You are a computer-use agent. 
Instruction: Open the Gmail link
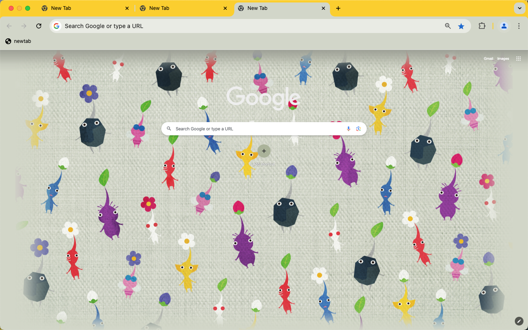(x=488, y=59)
